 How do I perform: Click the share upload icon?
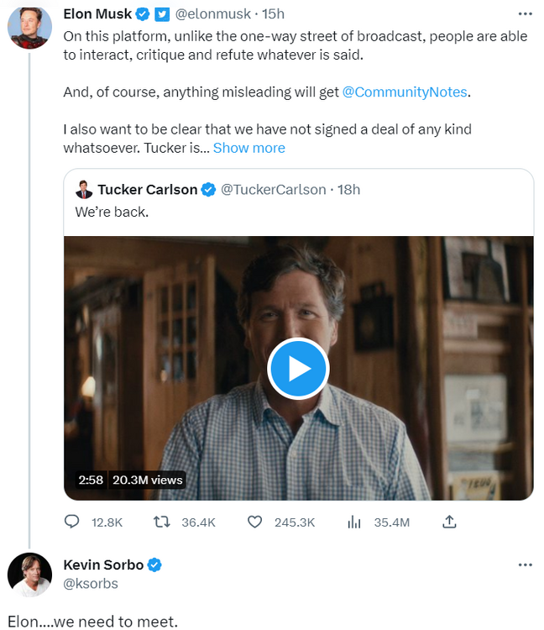tap(449, 522)
